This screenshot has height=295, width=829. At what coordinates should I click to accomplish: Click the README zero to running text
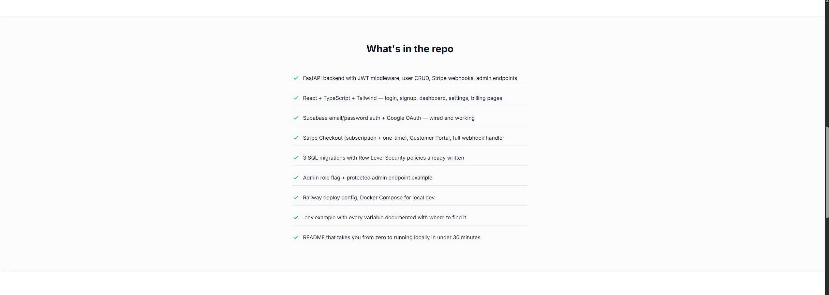click(392, 237)
